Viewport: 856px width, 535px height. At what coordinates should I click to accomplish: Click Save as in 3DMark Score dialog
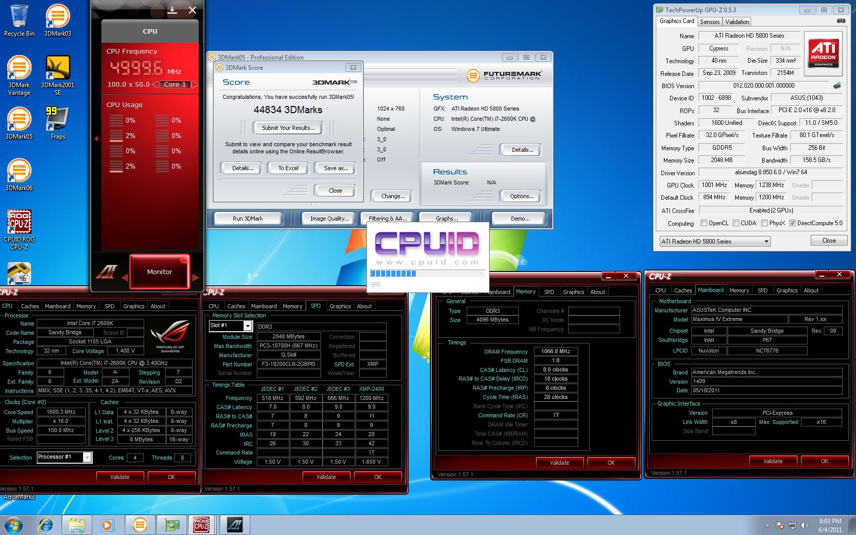pyautogui.click(x=336, y=168)
